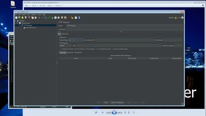Click rotate clockwise in photo viewer
This screenshot has width=206, height=116.
(x=129, y=112)
